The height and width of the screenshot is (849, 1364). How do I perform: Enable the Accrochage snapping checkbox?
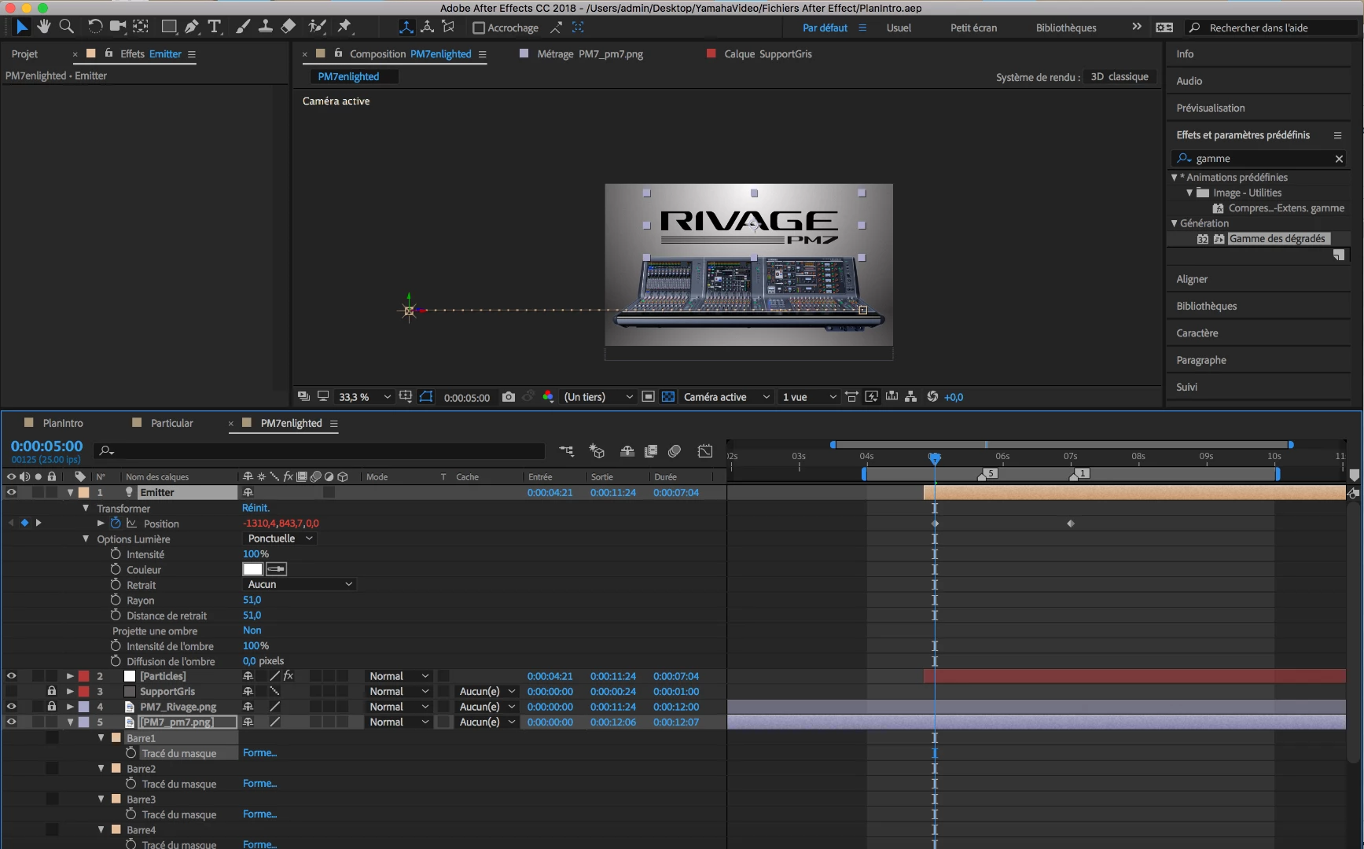pyautogui.click(x=478, y=28)
